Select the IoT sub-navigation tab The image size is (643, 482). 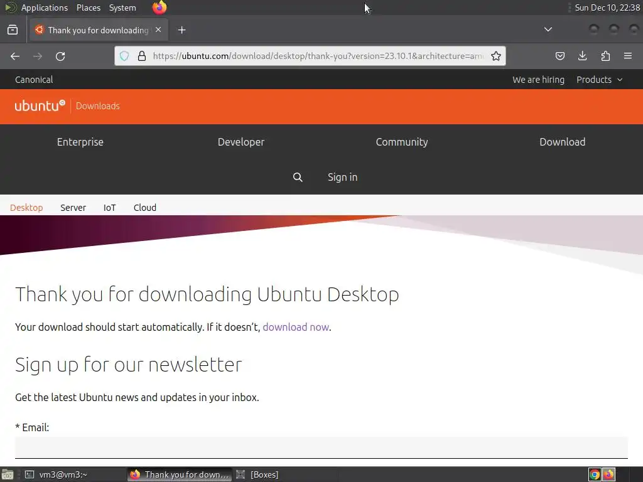[109, 207]
